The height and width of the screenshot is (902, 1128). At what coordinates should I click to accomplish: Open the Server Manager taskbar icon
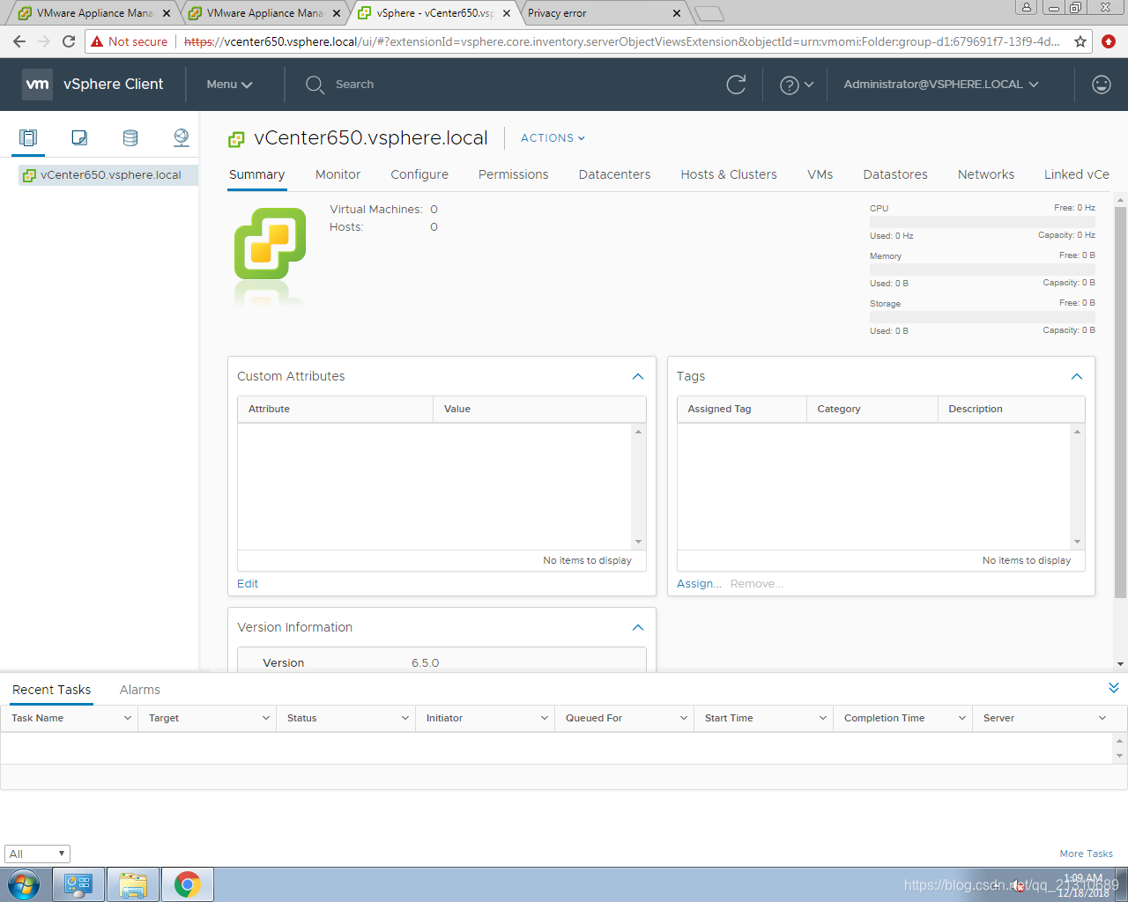(x=78, y=884)
